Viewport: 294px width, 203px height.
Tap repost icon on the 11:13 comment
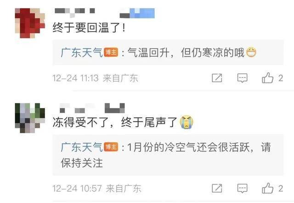coord(217,78)
